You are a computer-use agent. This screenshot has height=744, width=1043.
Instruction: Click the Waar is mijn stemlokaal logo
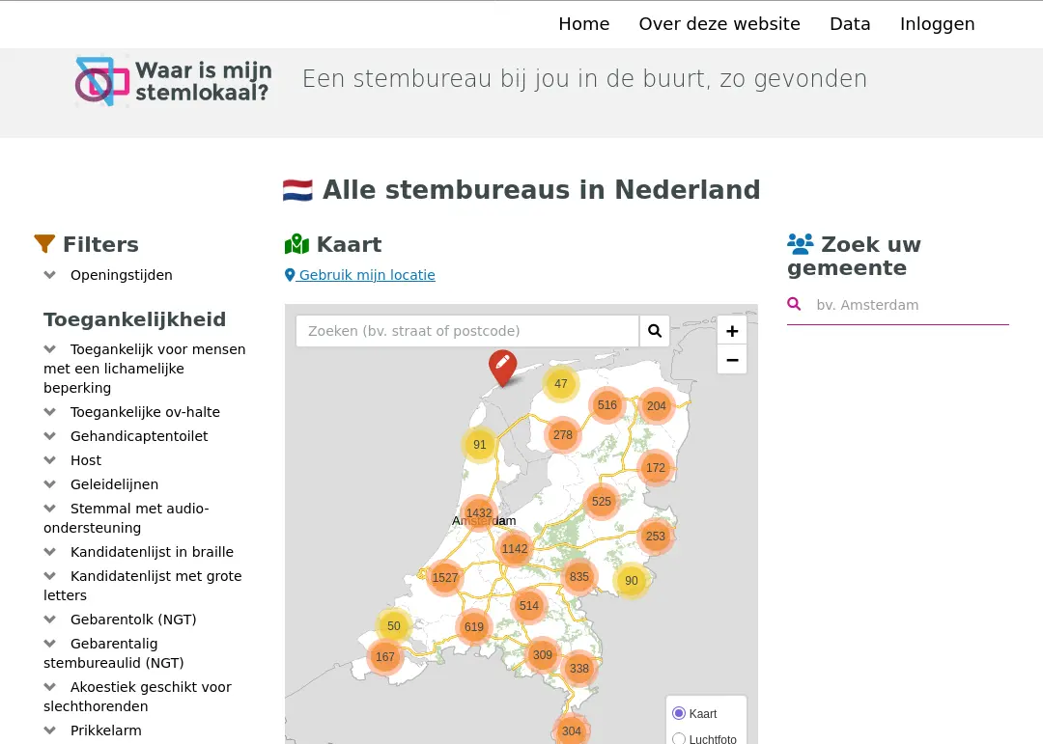(x=175, y=81)
